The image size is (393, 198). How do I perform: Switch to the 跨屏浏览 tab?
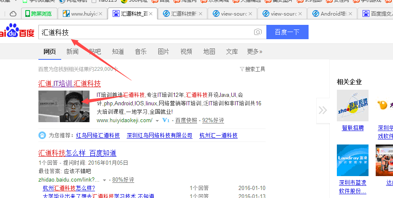38,14
